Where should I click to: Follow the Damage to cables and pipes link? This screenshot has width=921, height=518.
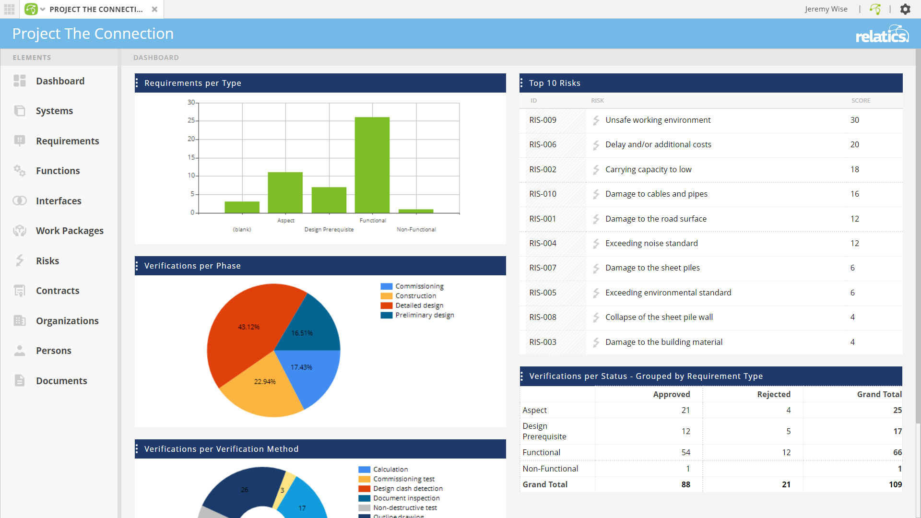pos(656,194)
